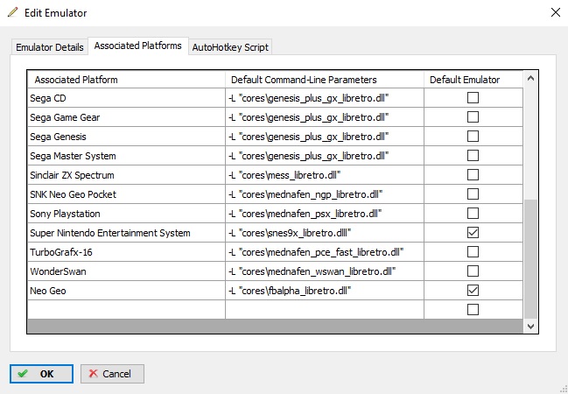Image resolution: width=568 pixels, height=394 pixels.
Task: Tick Default Emulator for Sega Master System
Action: (x=473, y=156)
